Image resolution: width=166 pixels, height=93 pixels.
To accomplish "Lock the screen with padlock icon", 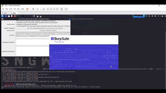I will (x=162, y=16).
